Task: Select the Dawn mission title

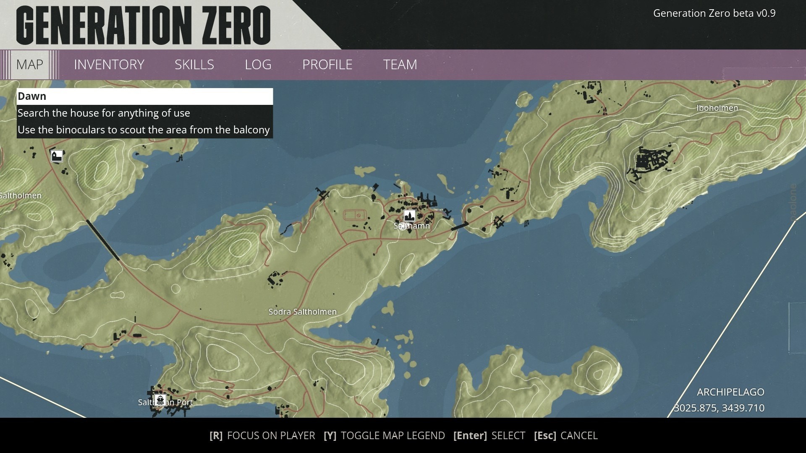Action: pyautogui.click(x=145, y=96)
